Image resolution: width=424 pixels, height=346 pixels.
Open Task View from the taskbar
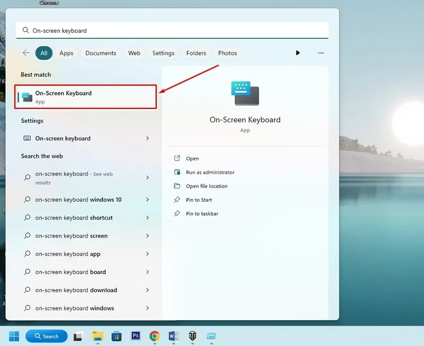coord(78,336)
